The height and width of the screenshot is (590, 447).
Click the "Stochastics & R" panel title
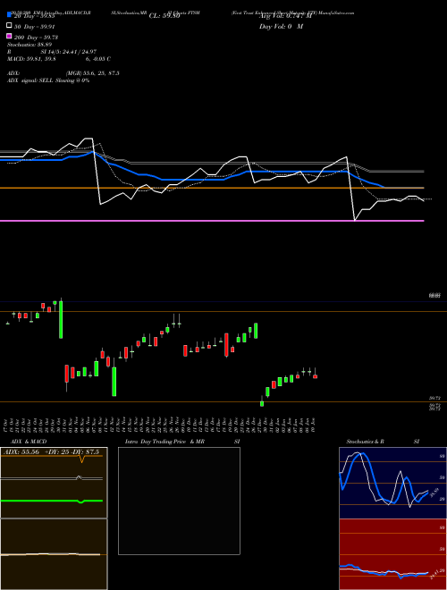(x=365, y=442)
